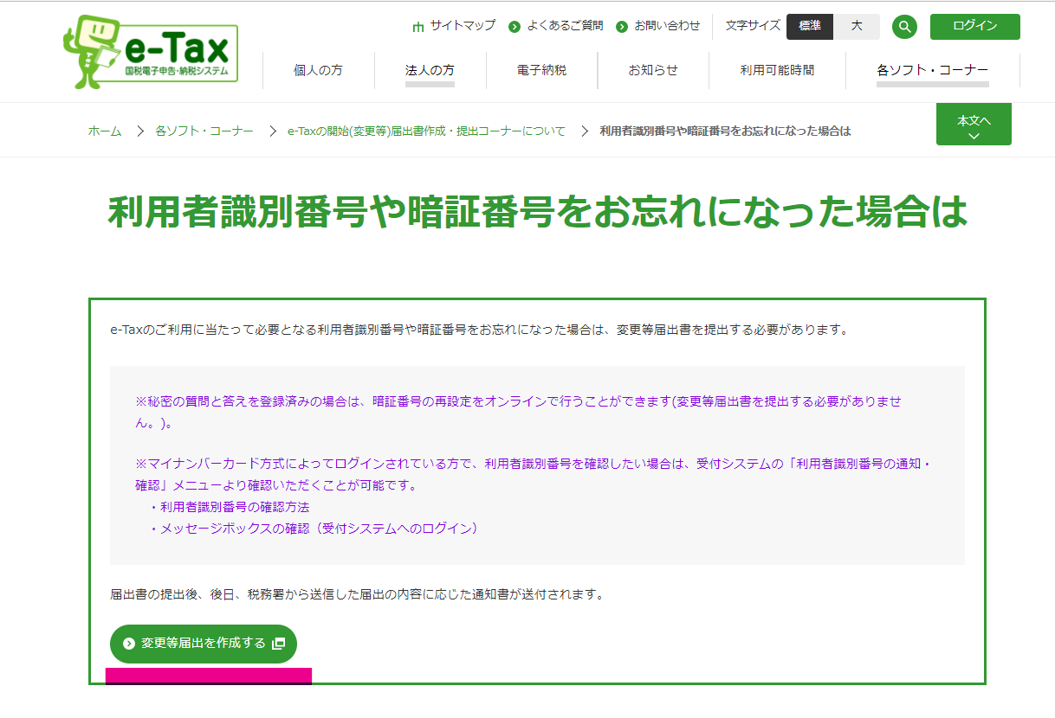Click the note starting ※秘密の質問と答えを登録済み

tap(518, 413)
